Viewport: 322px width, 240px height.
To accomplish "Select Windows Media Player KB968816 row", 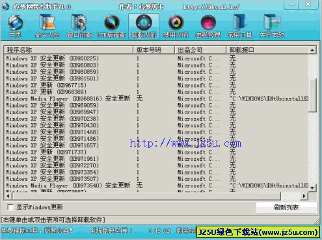I will point(156,99).
